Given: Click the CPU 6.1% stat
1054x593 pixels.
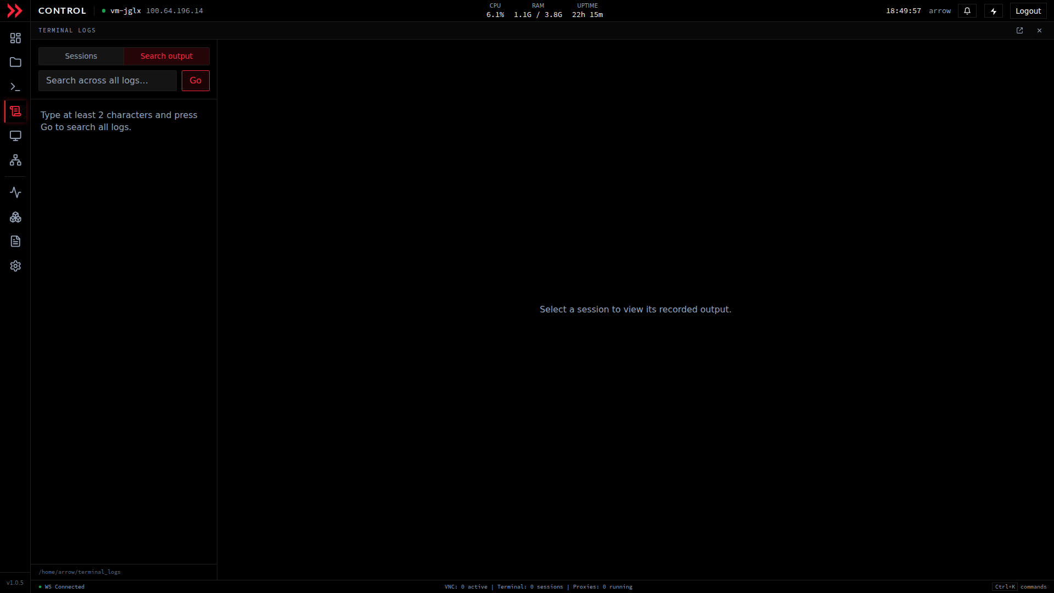Looking at the screenshot, I should click(495, 10).
